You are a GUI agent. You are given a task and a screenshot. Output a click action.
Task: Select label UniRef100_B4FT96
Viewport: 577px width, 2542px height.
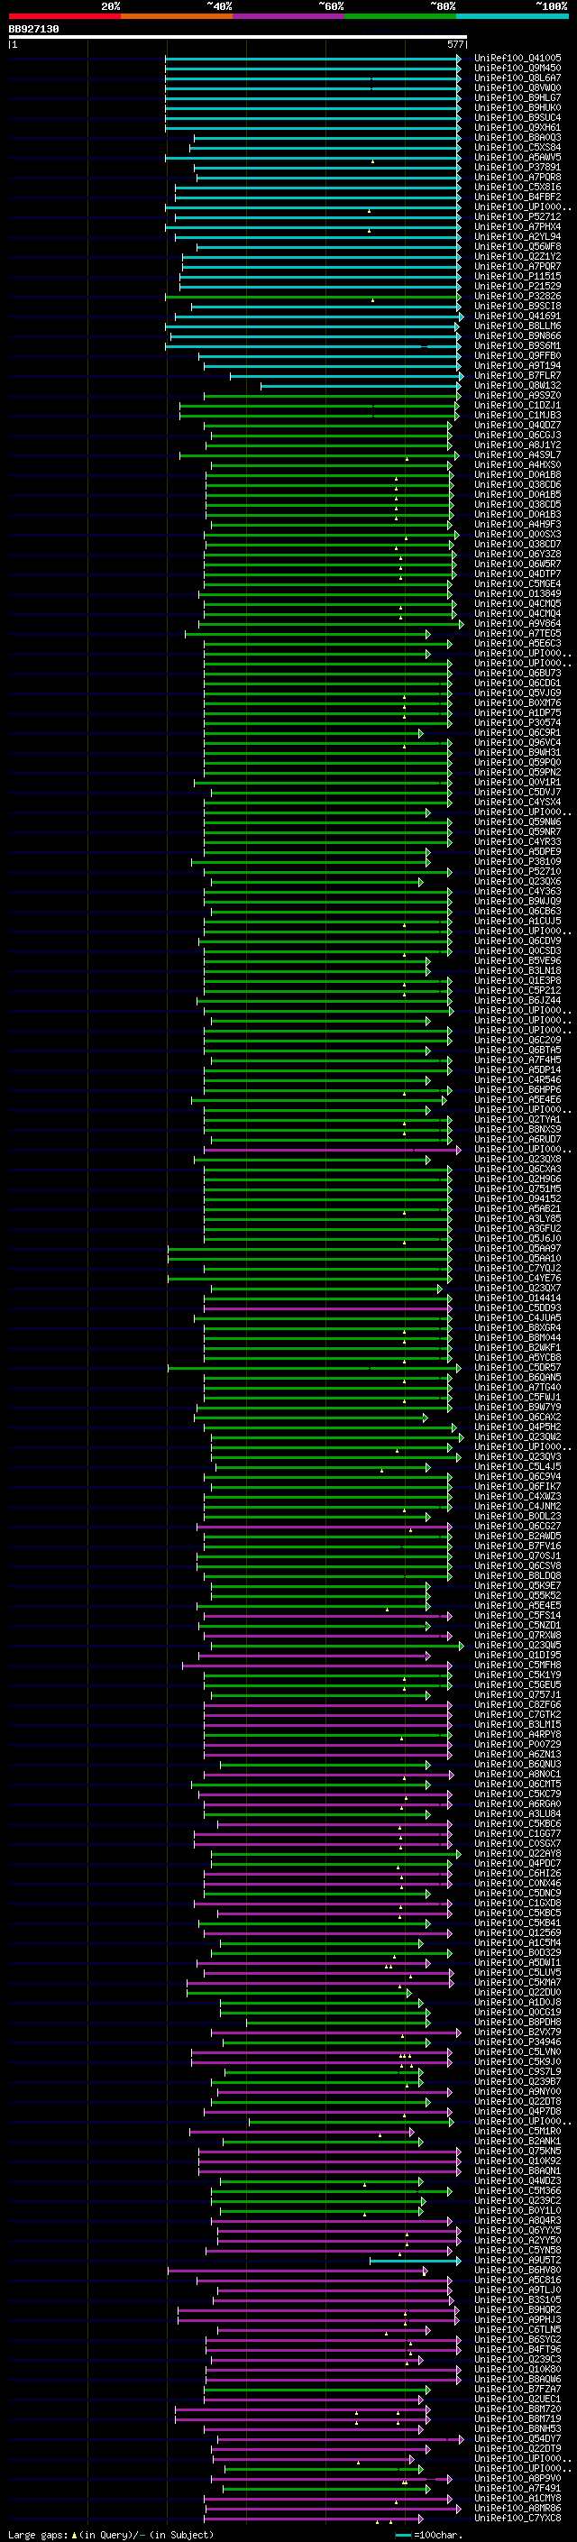pos(517,2350)
